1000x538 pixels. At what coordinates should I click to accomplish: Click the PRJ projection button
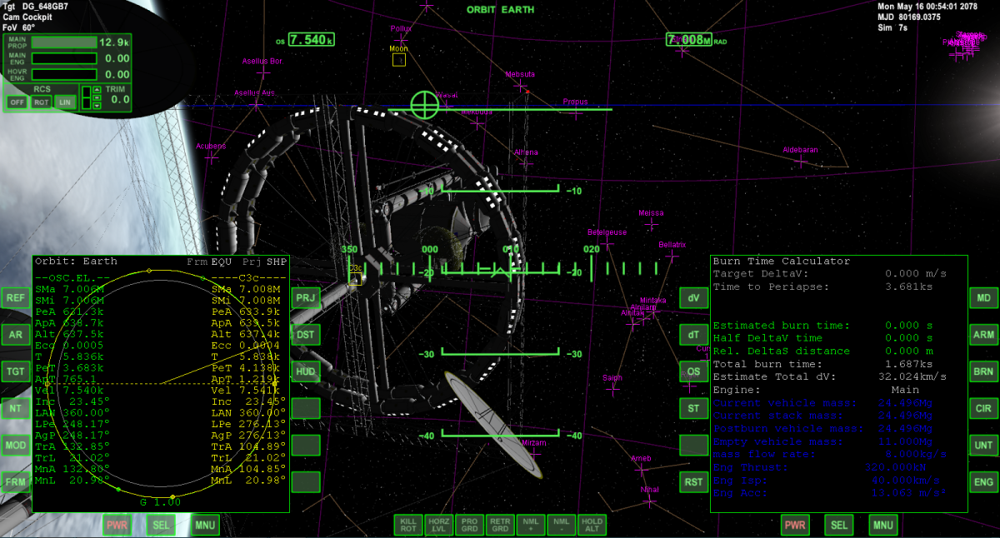point(306,297)
